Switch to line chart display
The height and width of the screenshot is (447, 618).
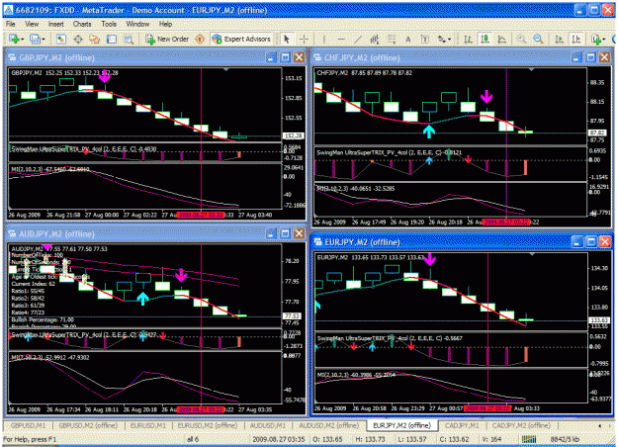tap(501, 39)
